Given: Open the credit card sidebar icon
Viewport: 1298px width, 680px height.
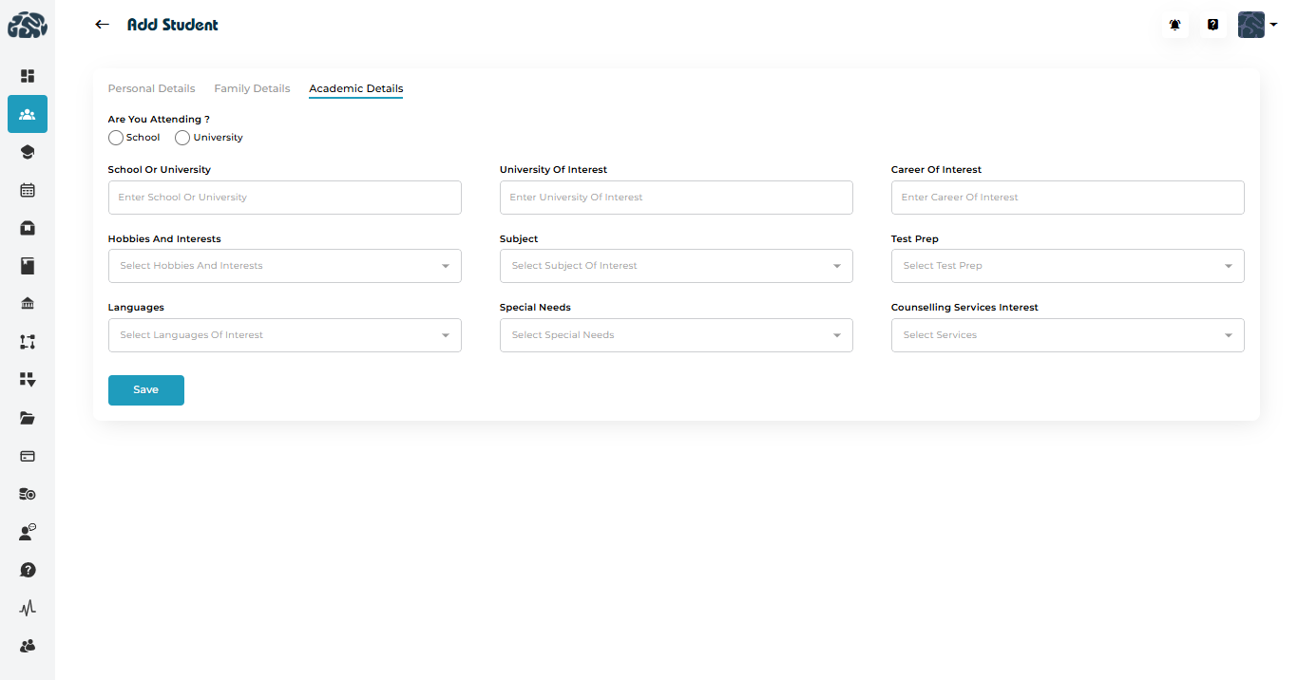Looking at the screenshot, I should click(x=28, y=456).
